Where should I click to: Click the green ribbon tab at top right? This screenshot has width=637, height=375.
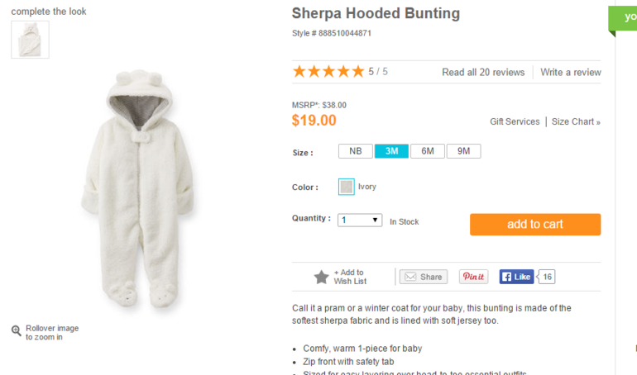pyautogui.click(x=622, y=19)
